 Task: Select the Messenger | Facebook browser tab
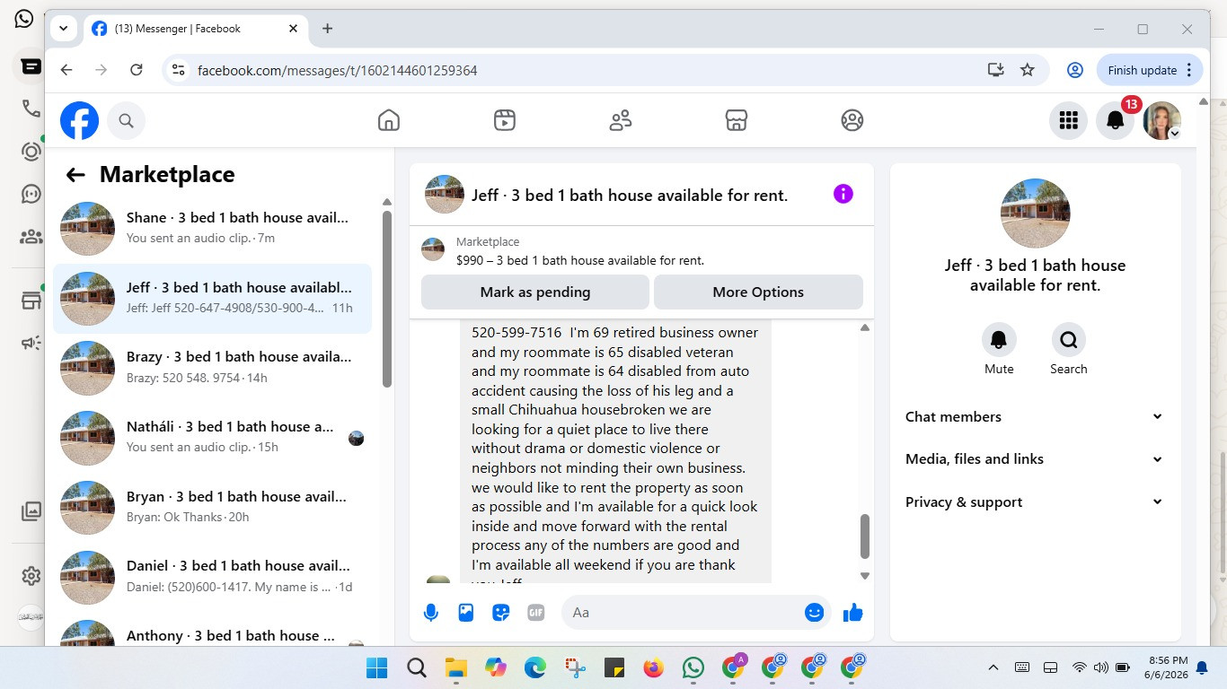click(x=195, y=29)
